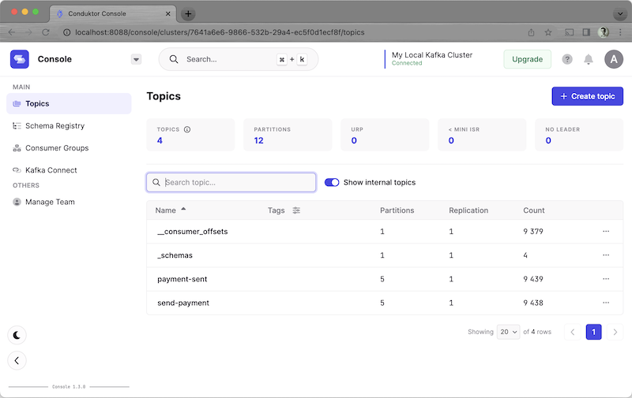Click the Kafka Connect sidebar icon
The width and height of the screenshot is (632, 398).
point(17,170)
